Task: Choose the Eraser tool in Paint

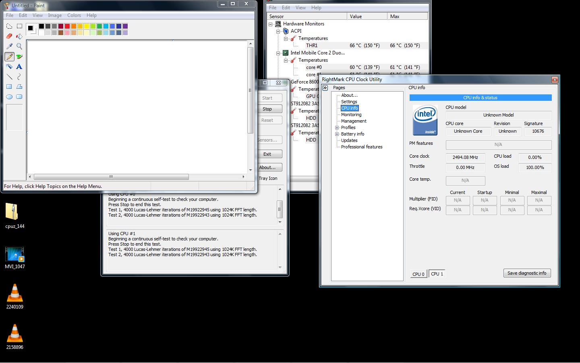Action: tap(9, 36)
